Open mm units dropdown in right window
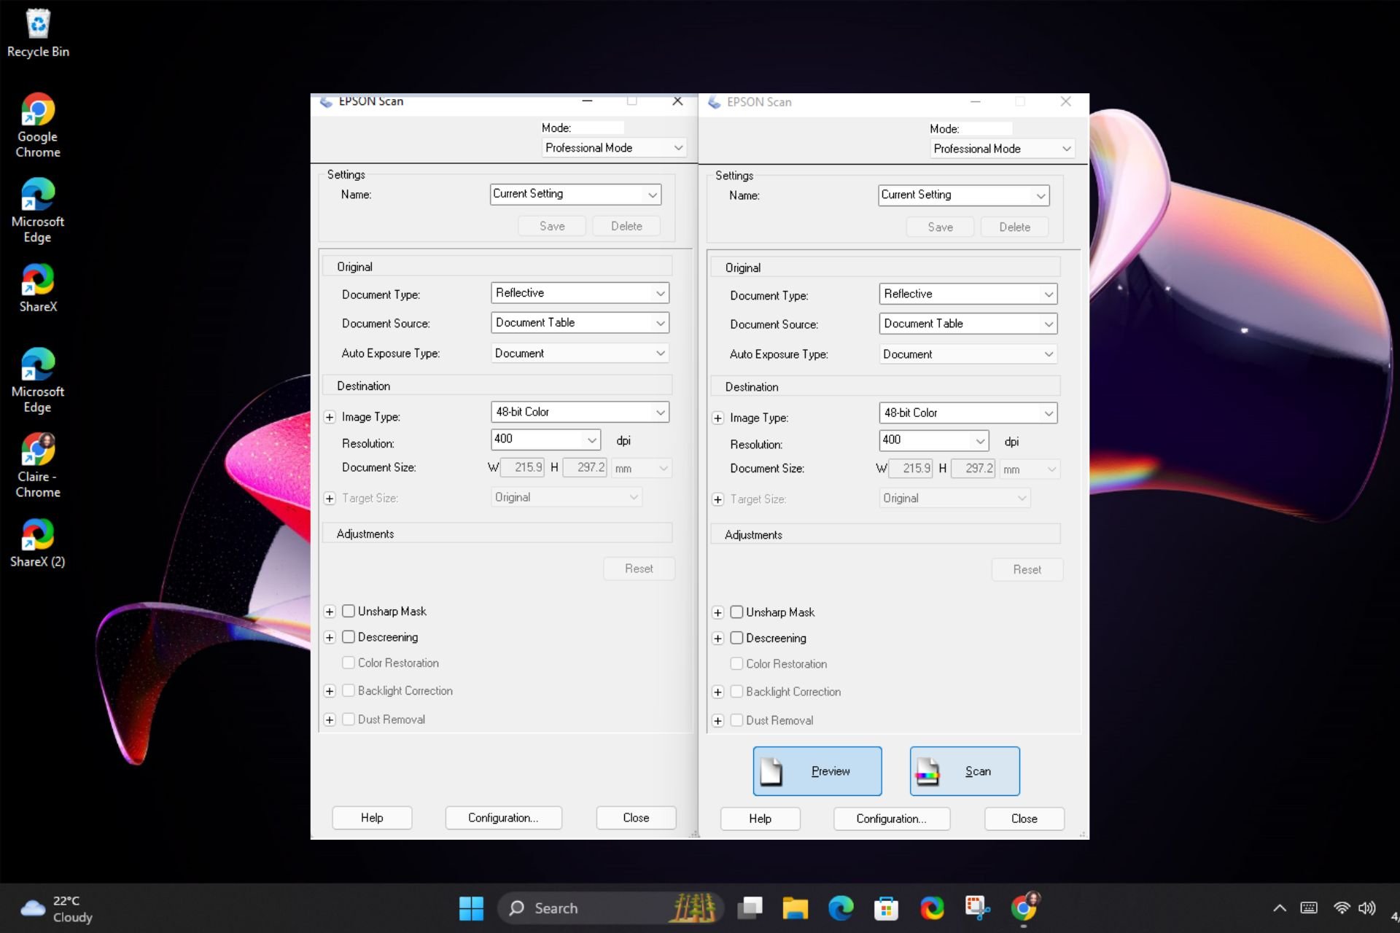Viewport: 1400px width, 933px height. pos(1030,469)
